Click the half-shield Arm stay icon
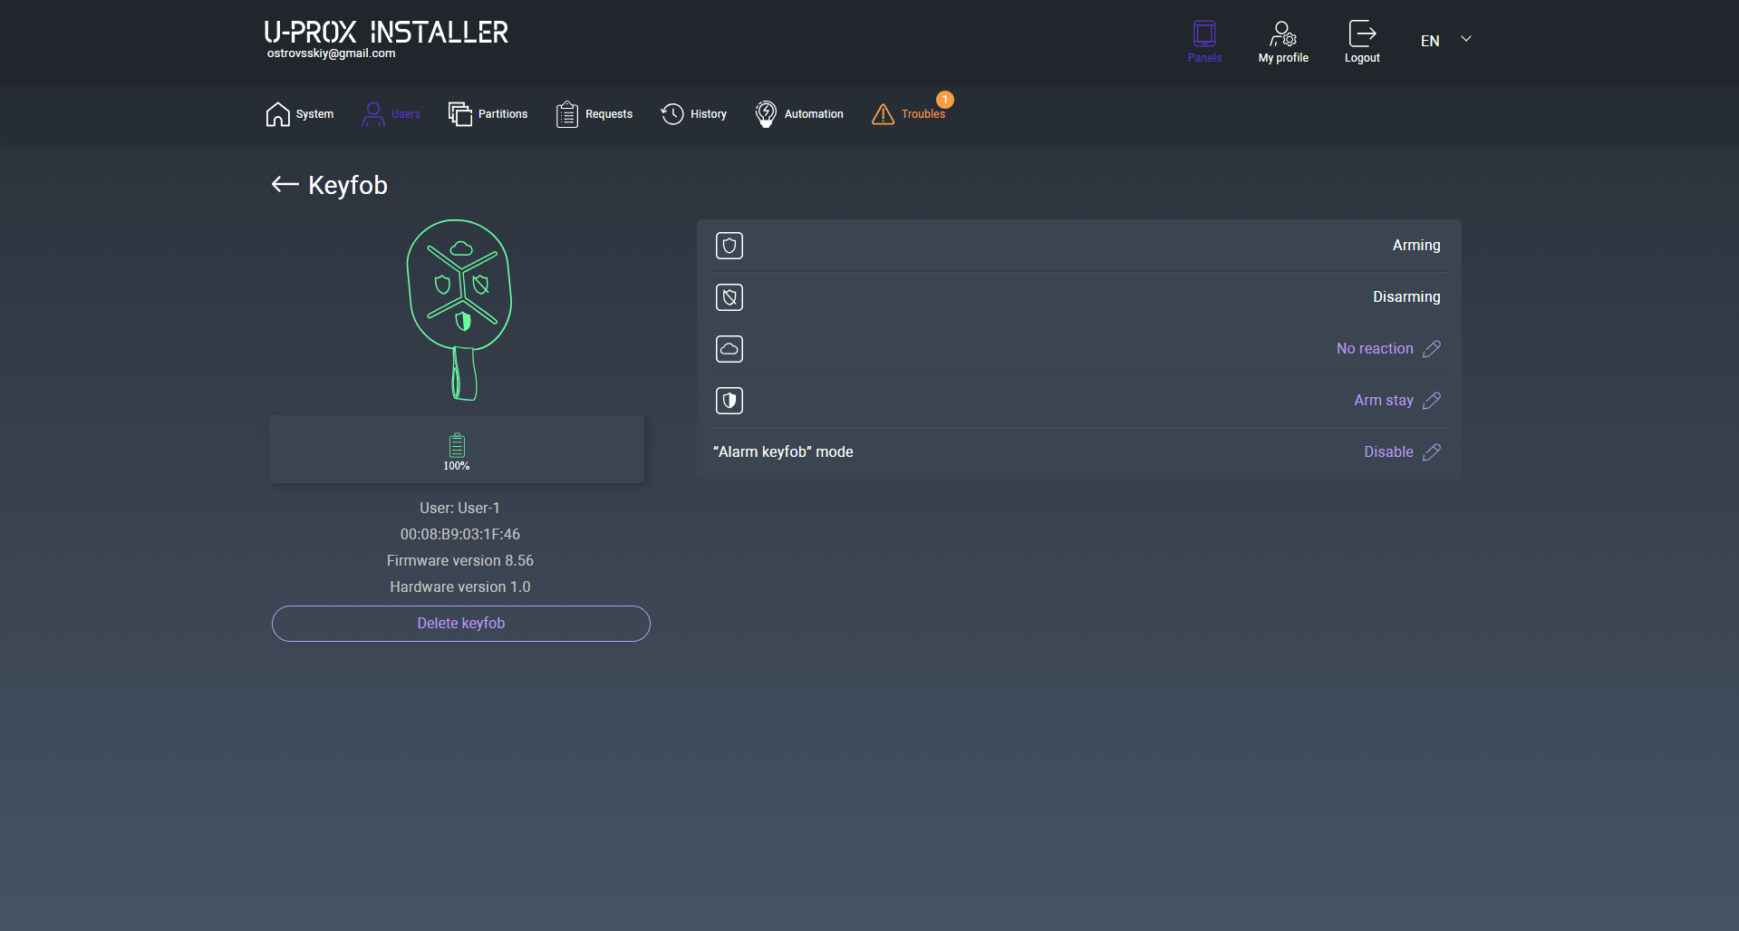The height and width of the screenshot is (931, 1739). click(x=729, y=401)
